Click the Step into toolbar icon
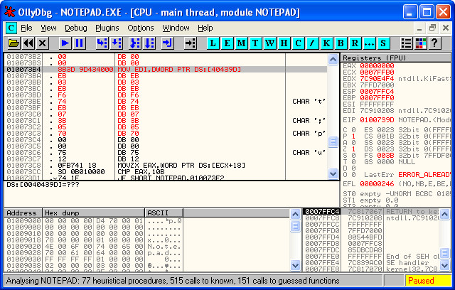455x290 pixels. pyautogui.click(x=102, y=43)
